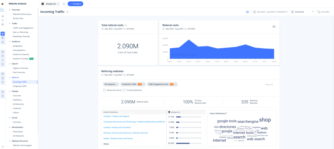Click the pencil edit icon beside aloyoga.com
The width and height of the screenshot is (334, 149).
click(x=58, y=4)
